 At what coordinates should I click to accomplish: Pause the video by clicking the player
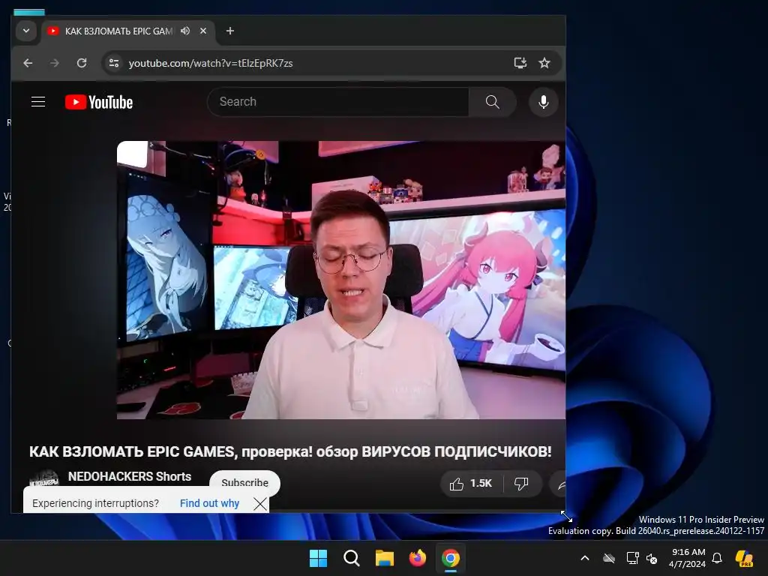click(341, 280)
